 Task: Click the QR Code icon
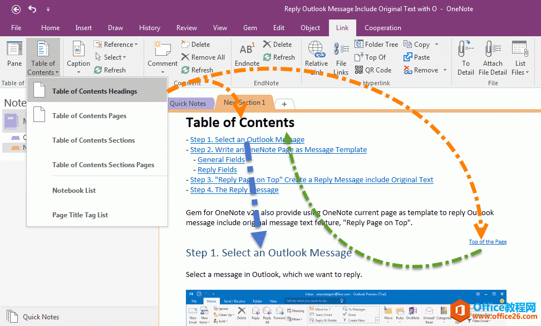358,70
